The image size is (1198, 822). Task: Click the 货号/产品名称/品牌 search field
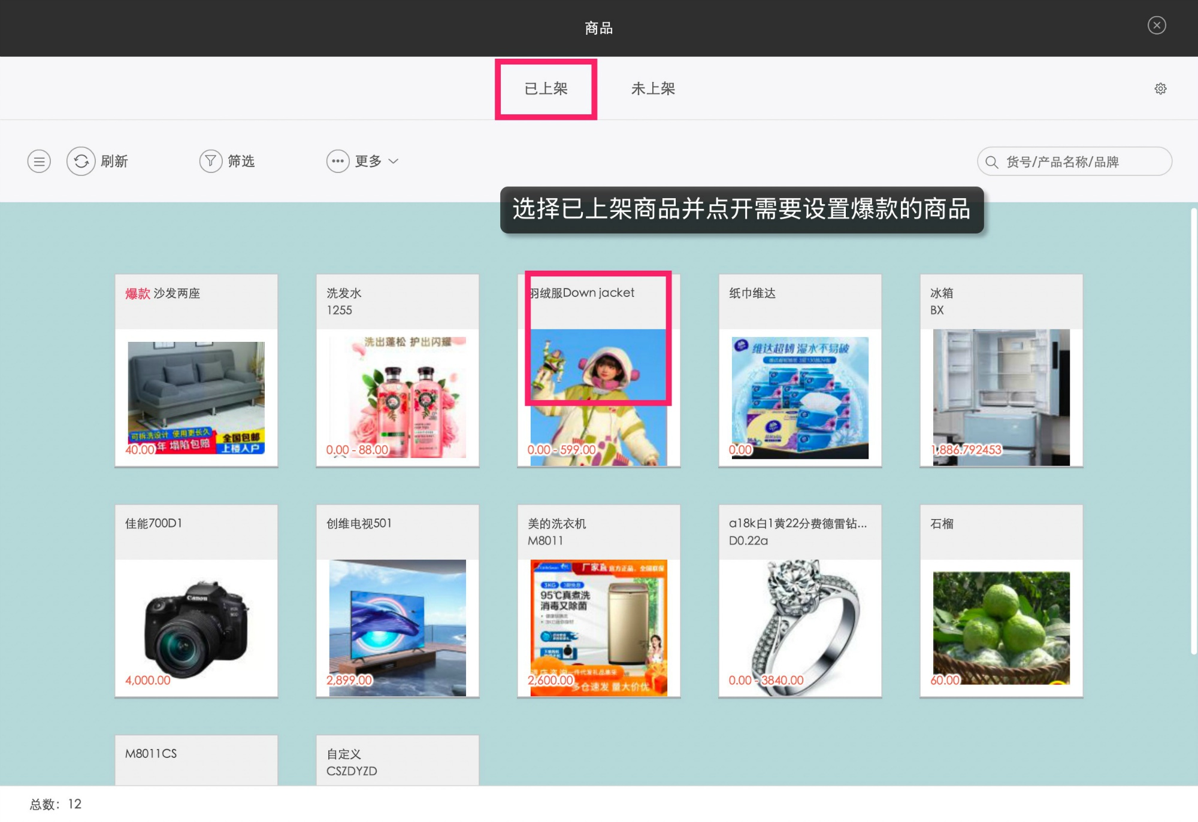(1078, 161)
